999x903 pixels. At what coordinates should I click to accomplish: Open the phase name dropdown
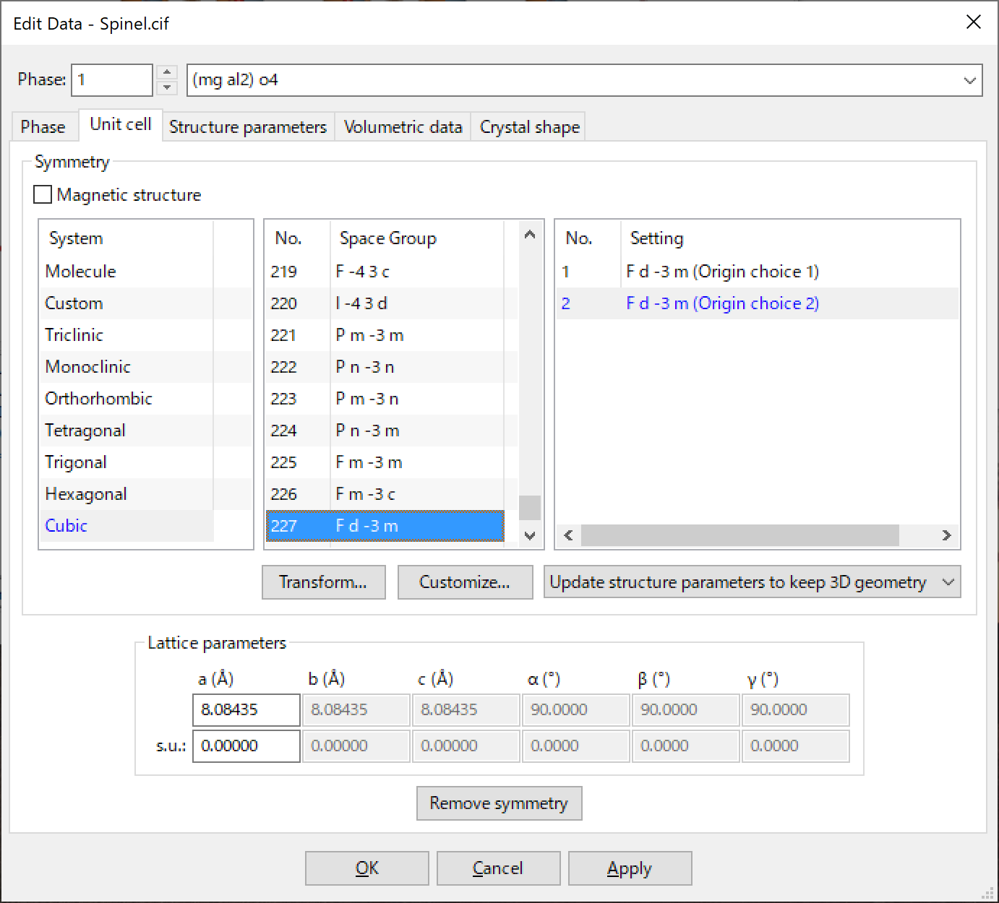pos(969,80)
